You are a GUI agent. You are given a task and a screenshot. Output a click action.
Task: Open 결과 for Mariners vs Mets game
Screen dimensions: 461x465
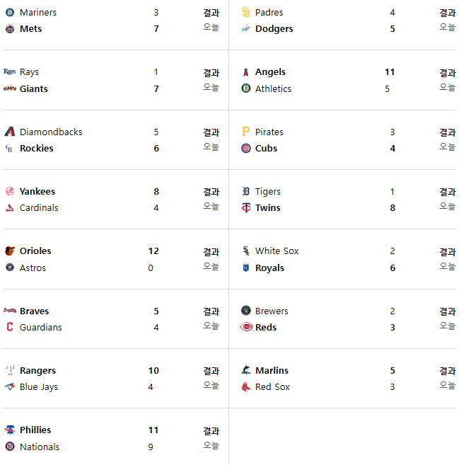pos(211,13)
